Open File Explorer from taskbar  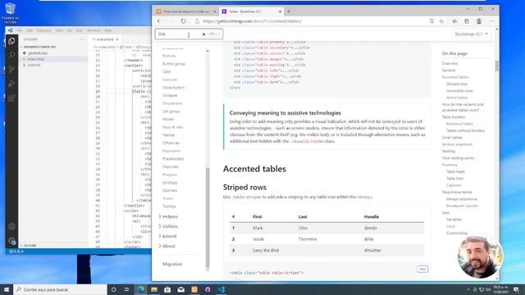154,289
